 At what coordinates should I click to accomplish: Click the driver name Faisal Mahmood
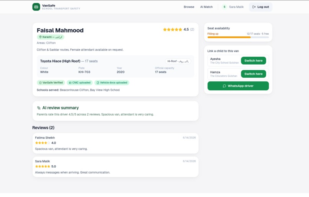(x=60, y=30)
